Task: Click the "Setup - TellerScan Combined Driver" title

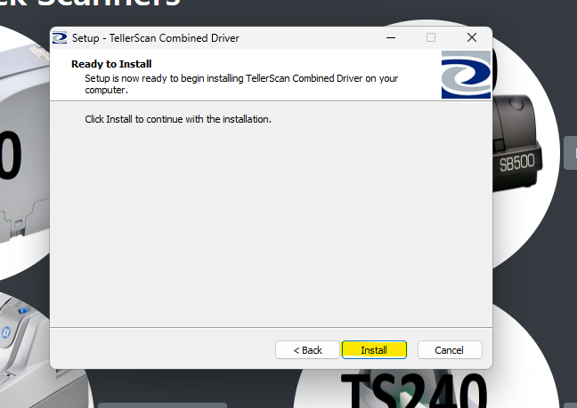Action: click(161, 38)
